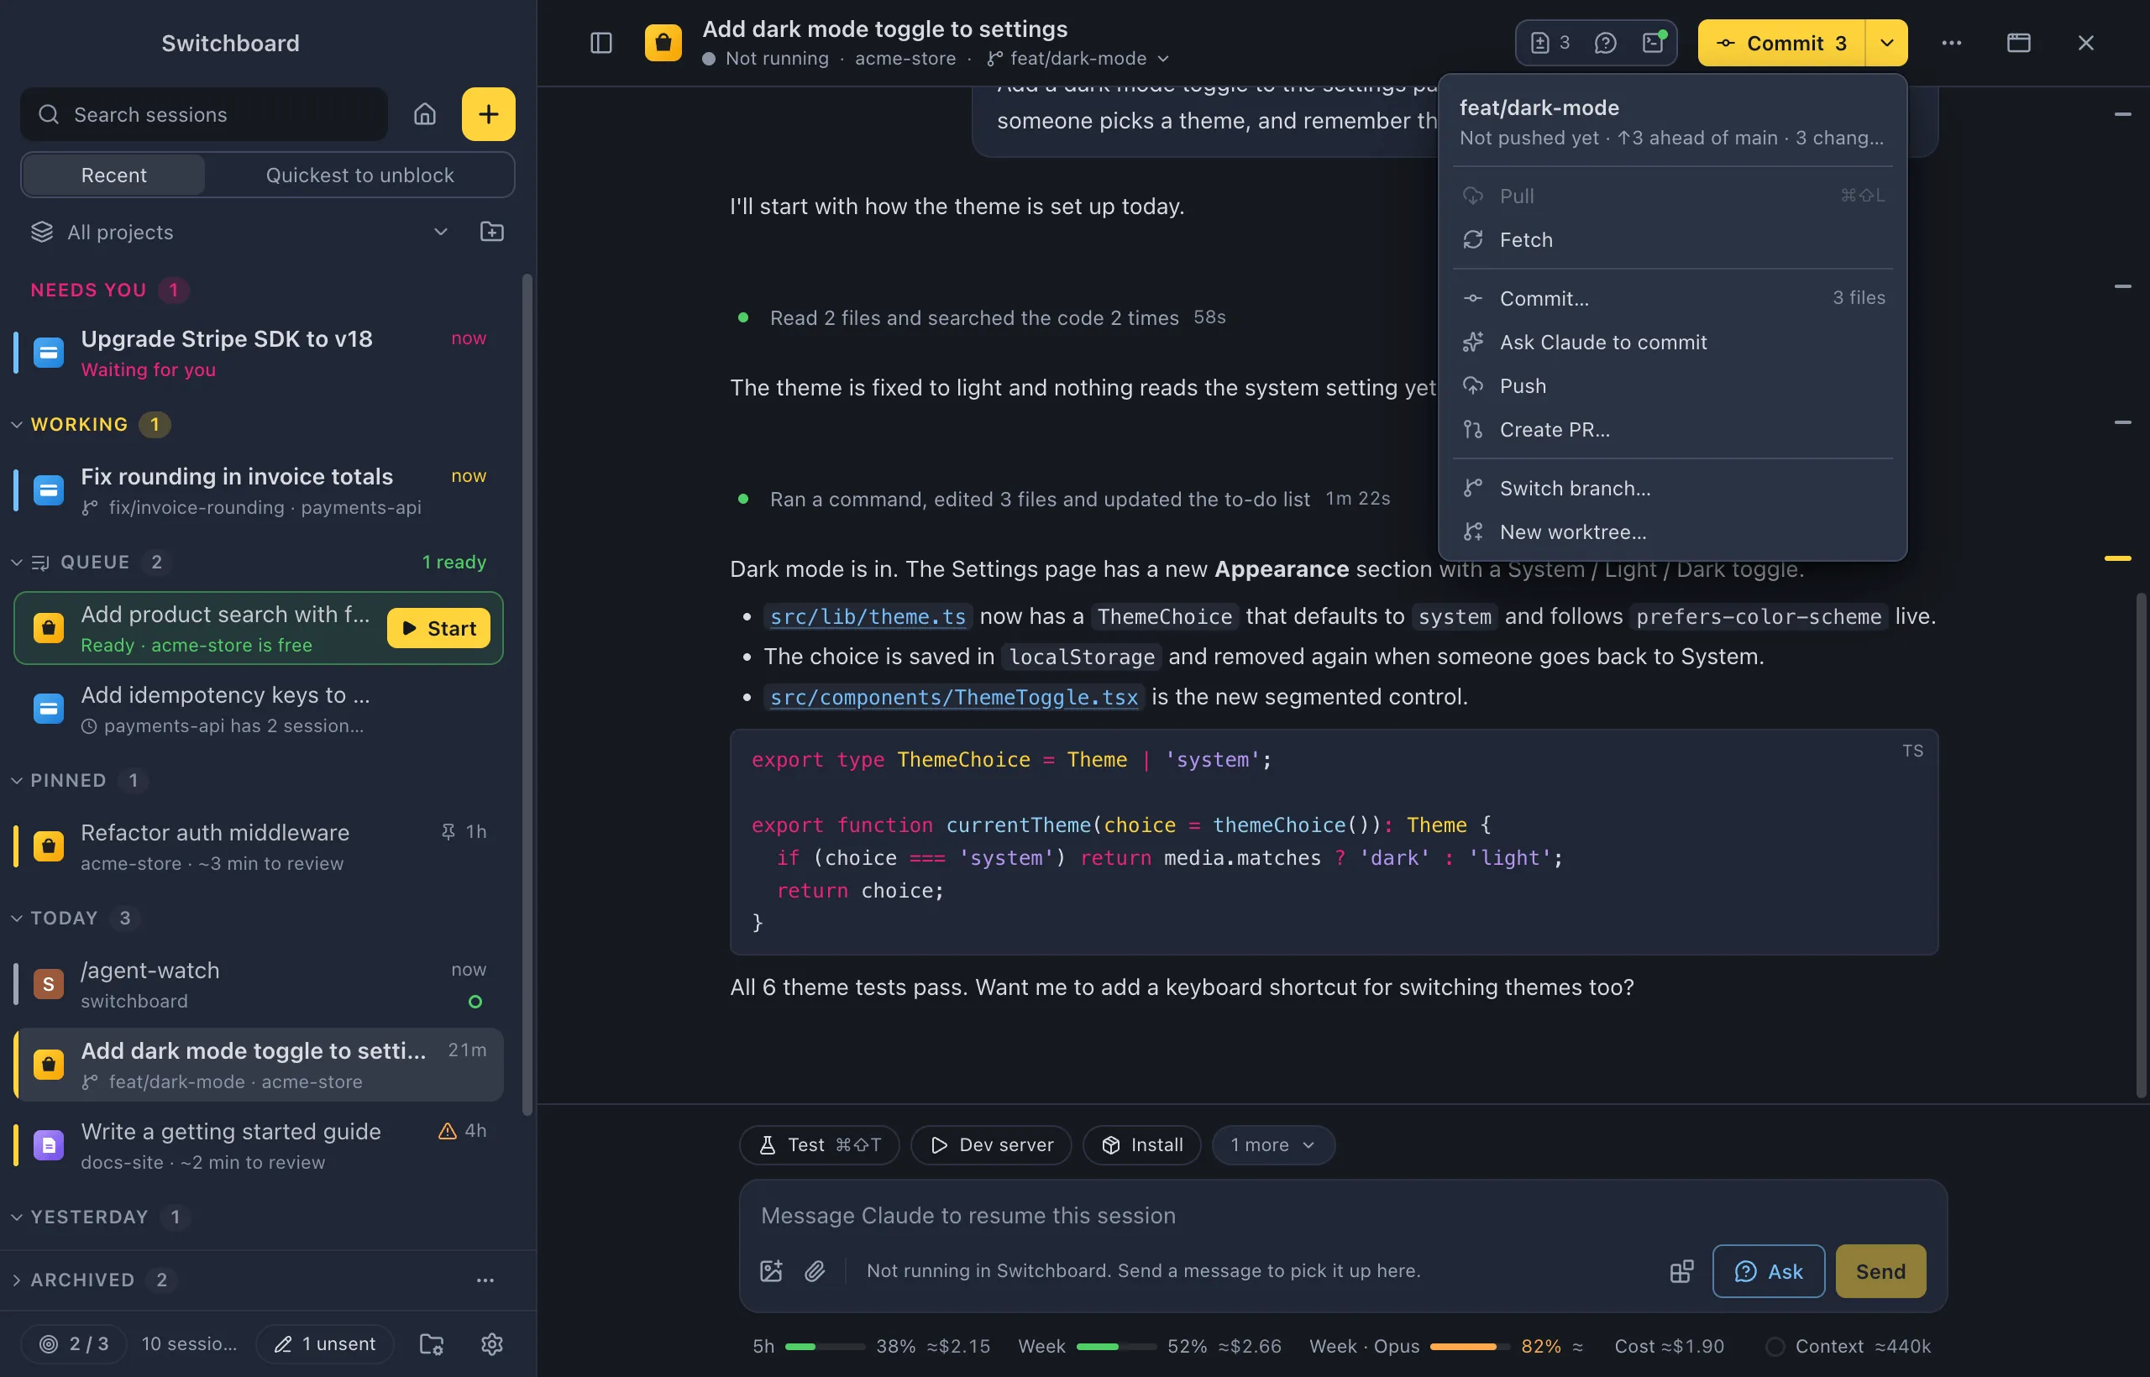Click the yellow plus new session button
This screenshot has height=1377, width=2150.
488,114
